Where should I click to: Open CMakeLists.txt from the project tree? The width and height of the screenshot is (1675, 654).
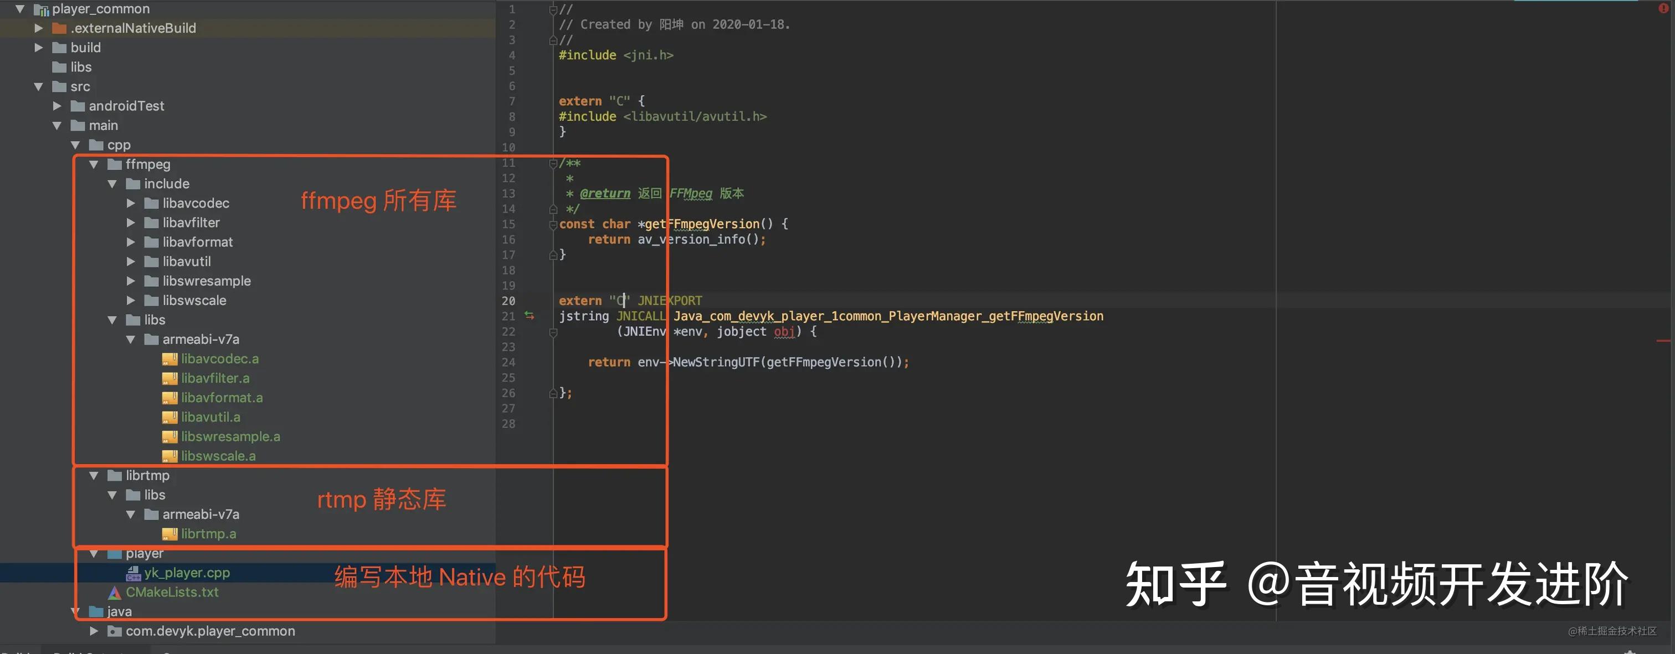coord(172,593)
